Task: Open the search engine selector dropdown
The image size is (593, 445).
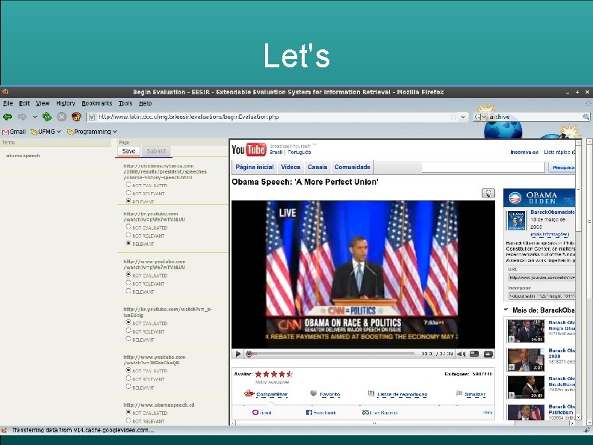Action: click(480, 117)
